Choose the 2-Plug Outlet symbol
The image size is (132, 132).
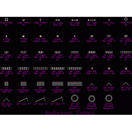pyautogui.click(x=6, y=36)
